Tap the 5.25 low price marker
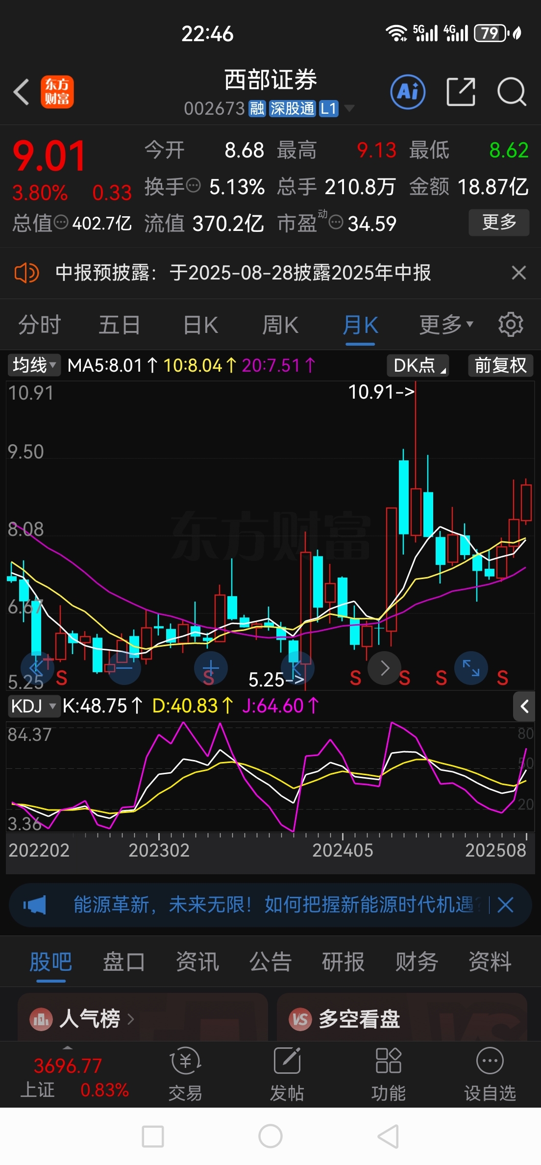 coord(276,680)
